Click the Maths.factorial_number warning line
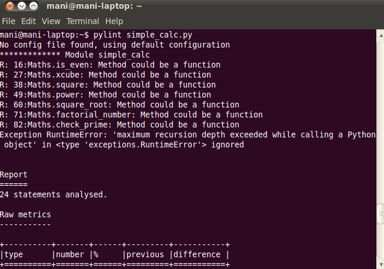This screenshot has height=269, width=384. pyautogui.click(x=131, y=115)
